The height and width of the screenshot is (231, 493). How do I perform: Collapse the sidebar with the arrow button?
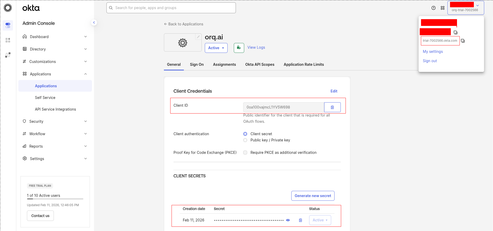tap(94, 23)
